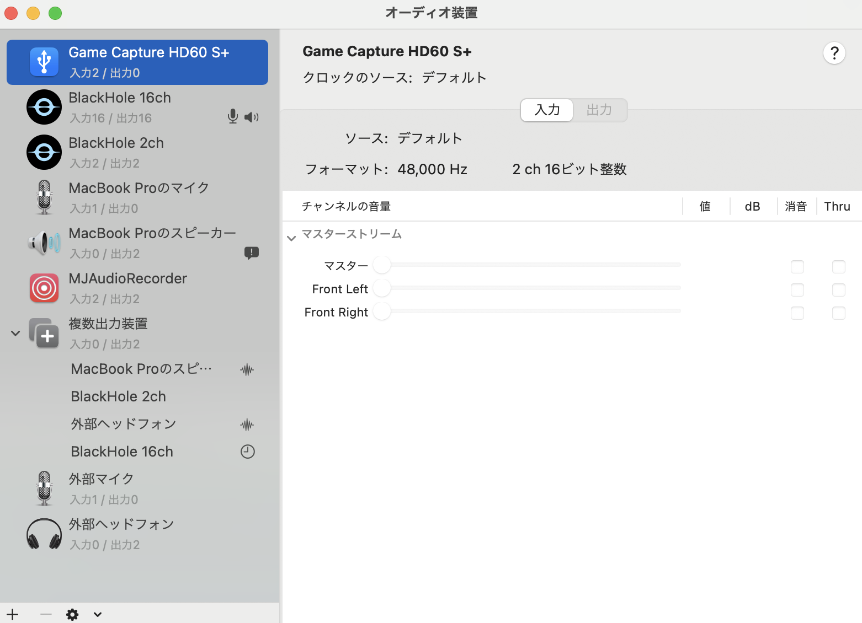Image resolution: width=862 pixels, height=623 pixels.
Task: Select the BlackHole 16ch device icon
Action: point(44,107)
